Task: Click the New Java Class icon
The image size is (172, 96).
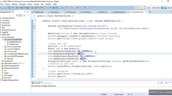Action: tap(36, 8)
